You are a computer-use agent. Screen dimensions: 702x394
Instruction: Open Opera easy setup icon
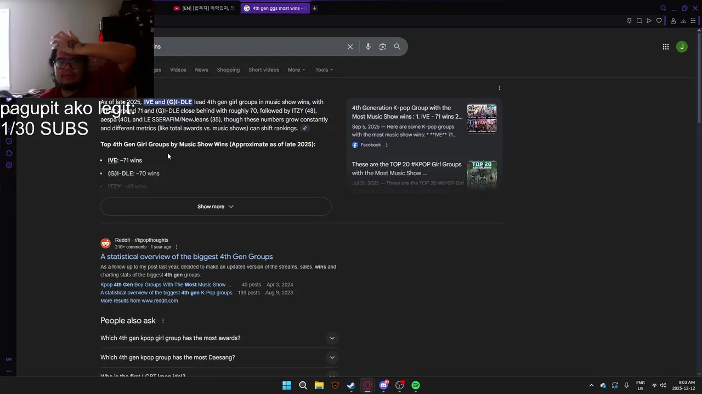tap(693, 21)
